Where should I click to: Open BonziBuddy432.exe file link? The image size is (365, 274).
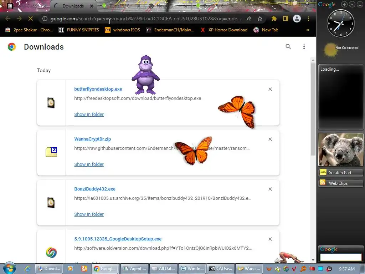(95, 189)
